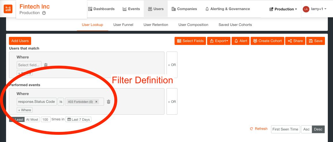Viewport: 333px width, 142px height.
Task: Open the 'is' operator selector
Action: coord(61,102)
